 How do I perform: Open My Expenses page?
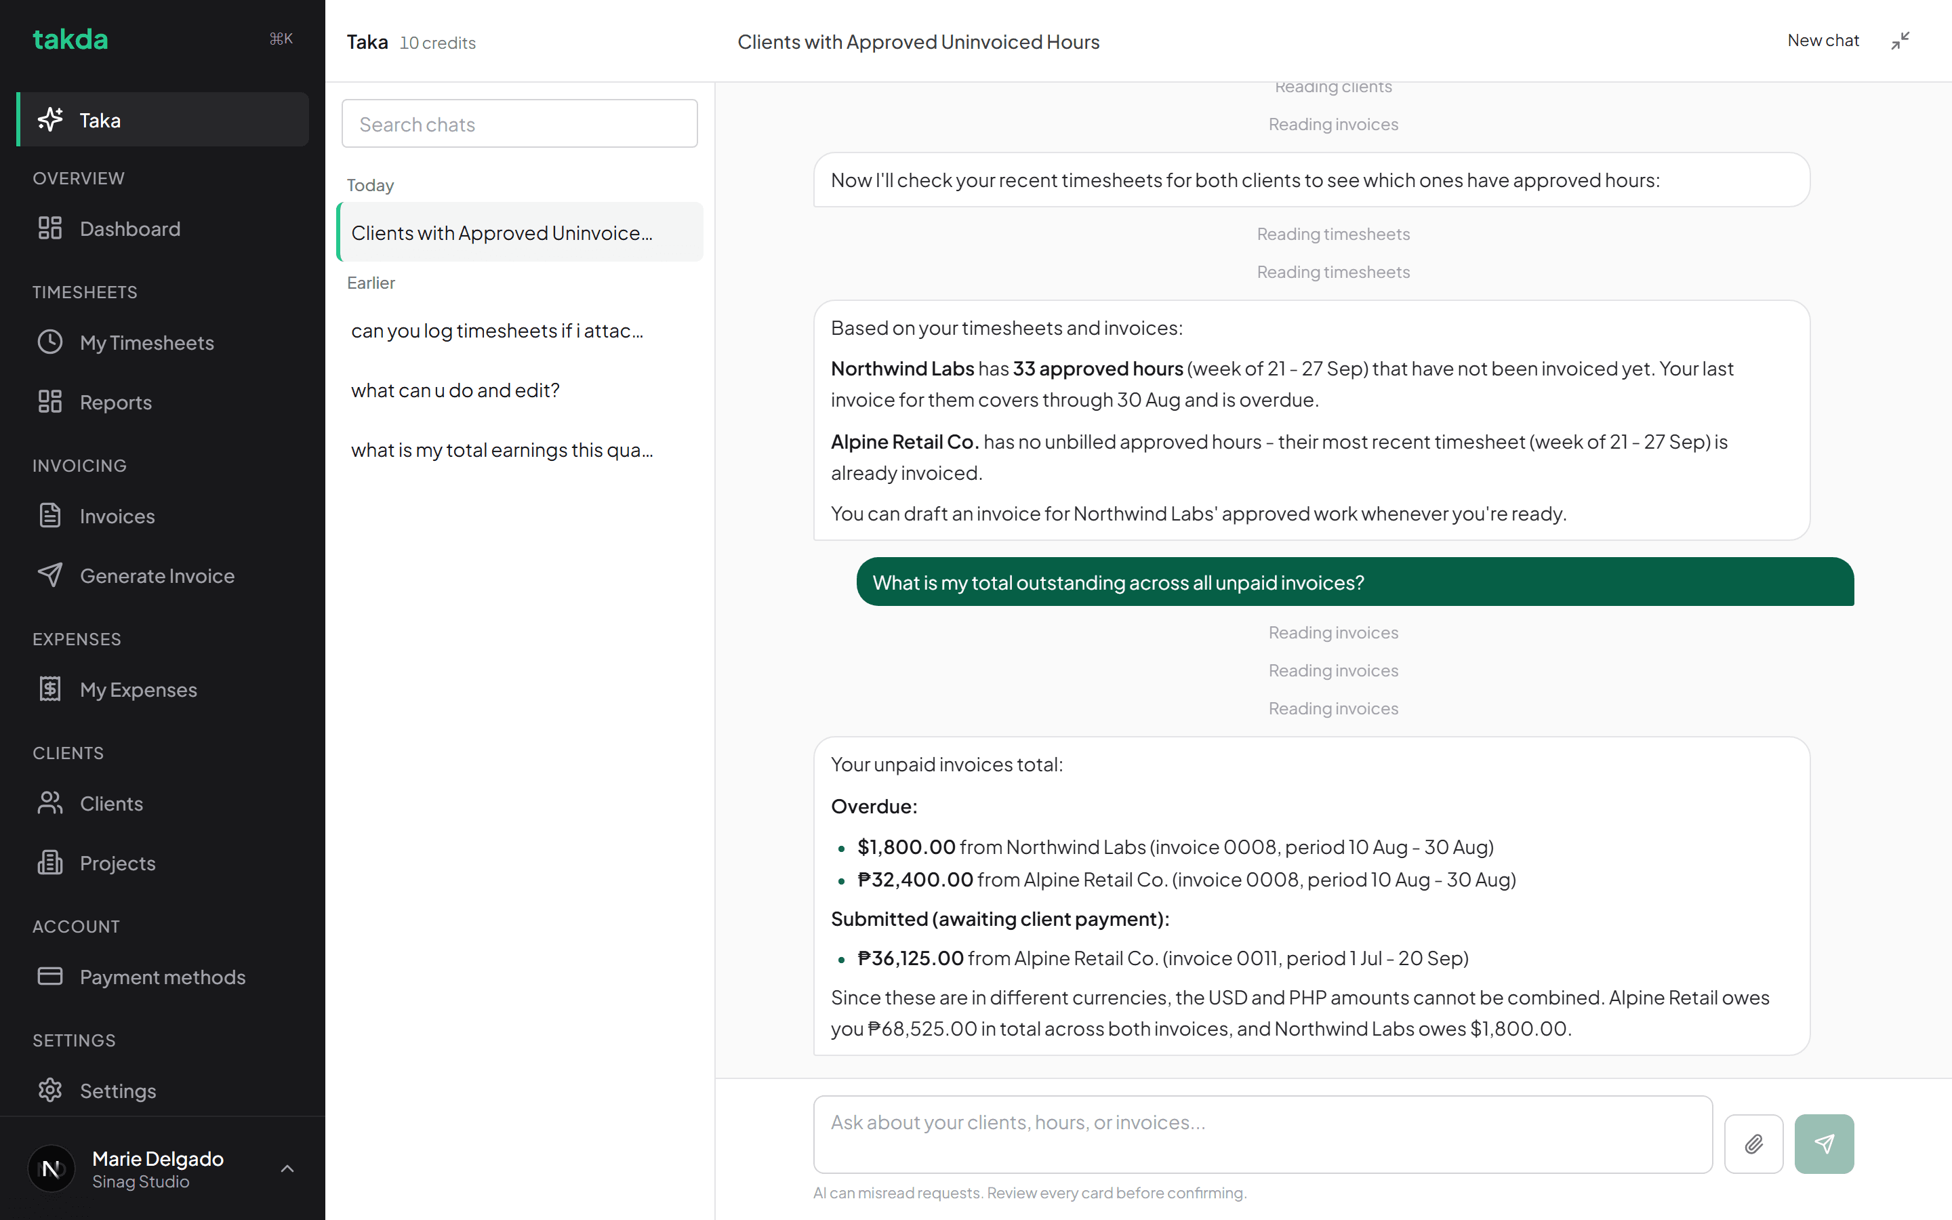pyautogui.click(x=162, y=689)
